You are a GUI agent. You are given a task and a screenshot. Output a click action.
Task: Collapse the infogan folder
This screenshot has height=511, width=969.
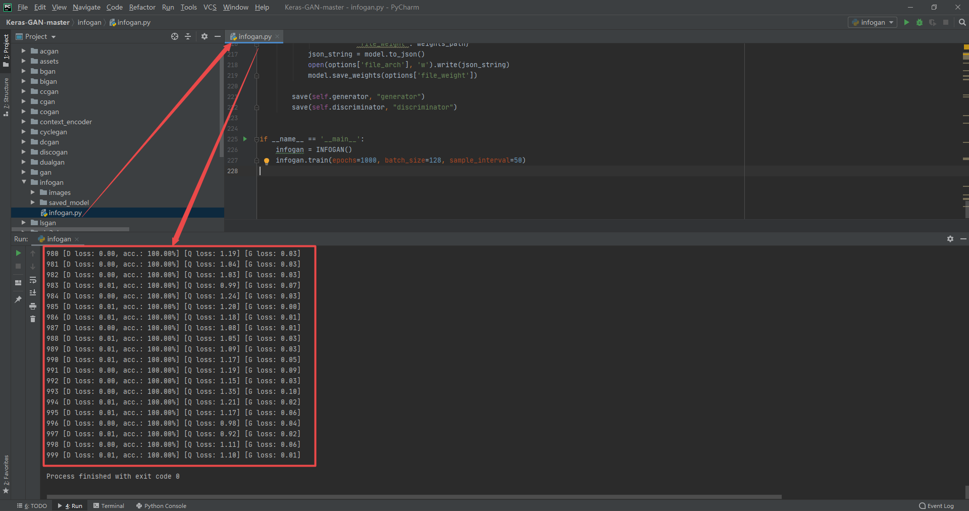(x=23, y=182)
